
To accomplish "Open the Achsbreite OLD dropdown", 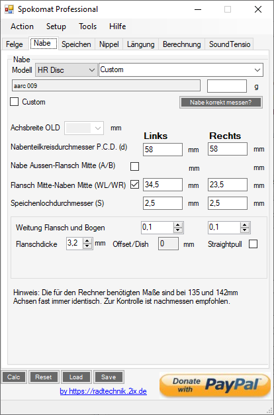I will coord(84,128).
